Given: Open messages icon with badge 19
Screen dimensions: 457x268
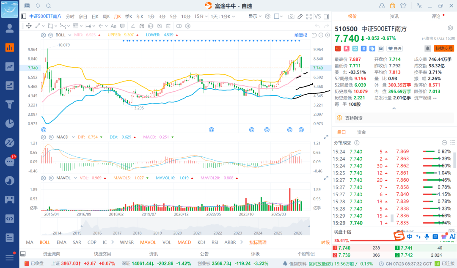Looking at the screenshot, I should 10,161.
